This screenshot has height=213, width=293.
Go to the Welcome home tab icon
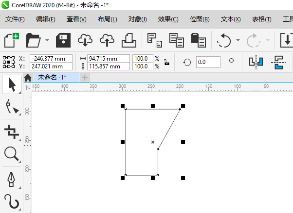pyautogui.click(x=28, y=78)
